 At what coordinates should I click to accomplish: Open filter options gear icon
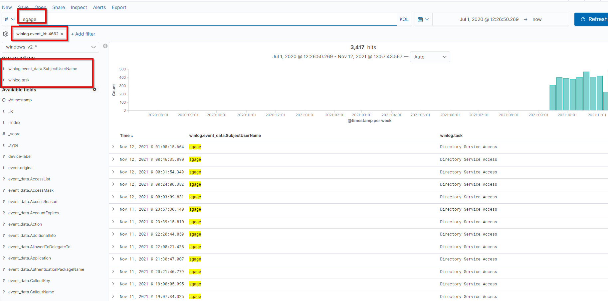point(6,34)
